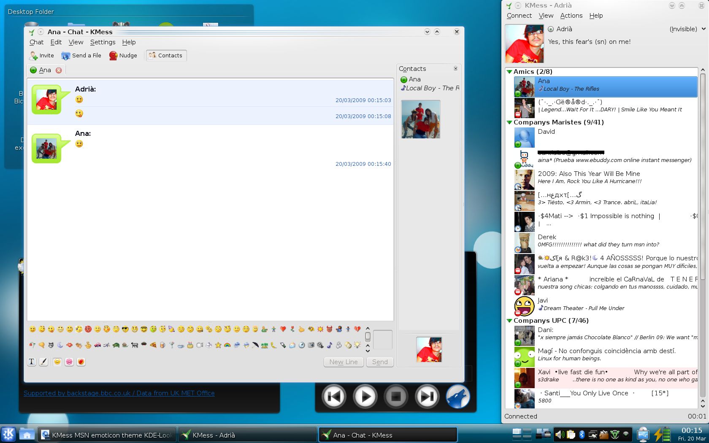Viewport: 709px width, 443px height.
Task: Collapse the Companys Maristes (9/41) group
Action: pyautogui.click(x=509, y=122)
